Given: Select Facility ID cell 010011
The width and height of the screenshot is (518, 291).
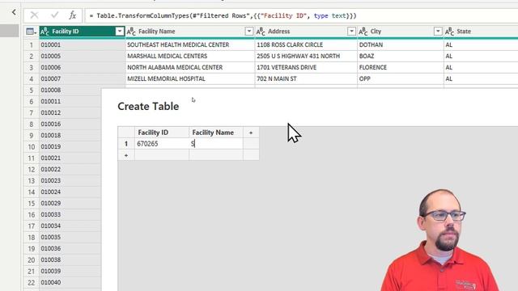Looking at the screenshot, I should click(x=70, y=101).
